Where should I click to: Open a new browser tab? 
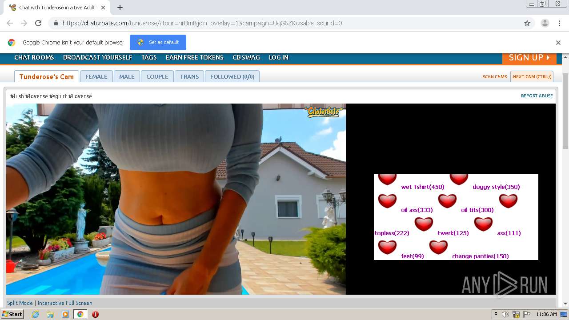[x=120, y=8]
